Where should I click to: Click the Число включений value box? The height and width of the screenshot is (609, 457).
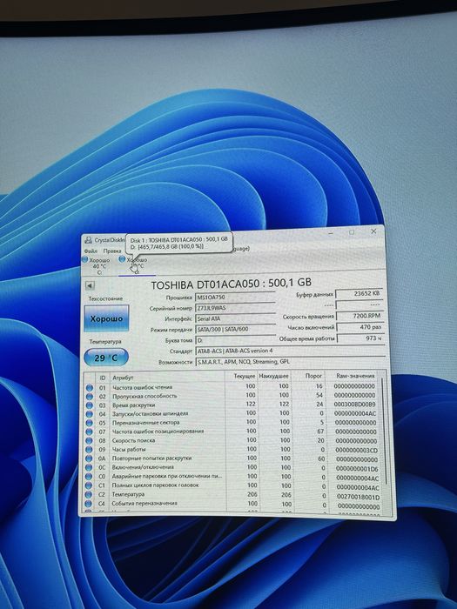[360, 327]
